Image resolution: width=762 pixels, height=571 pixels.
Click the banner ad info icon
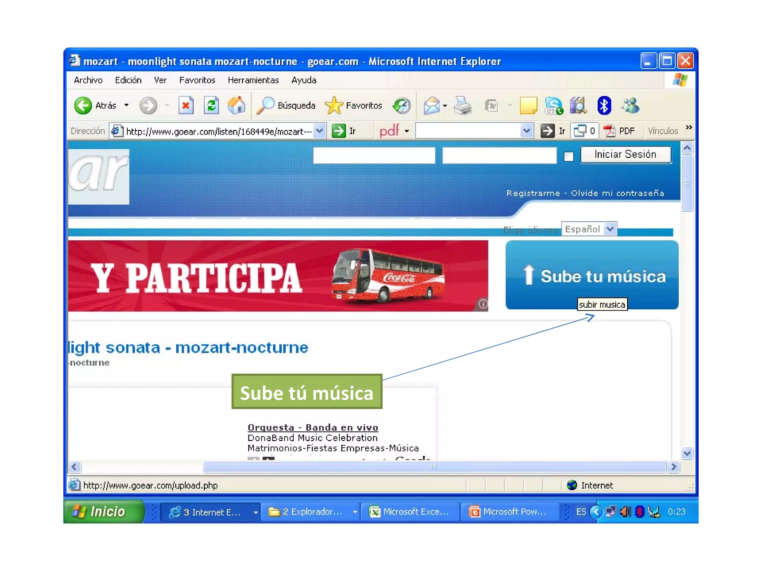483,304
